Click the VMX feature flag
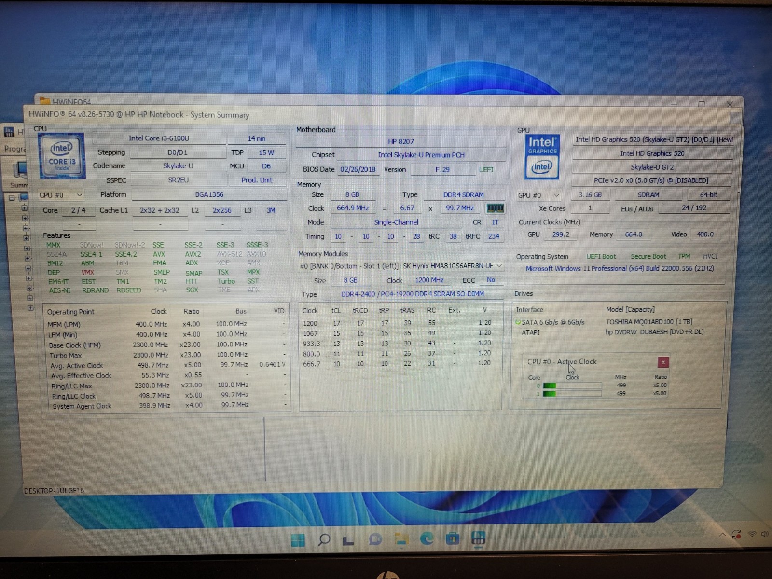 coord(88,272)
